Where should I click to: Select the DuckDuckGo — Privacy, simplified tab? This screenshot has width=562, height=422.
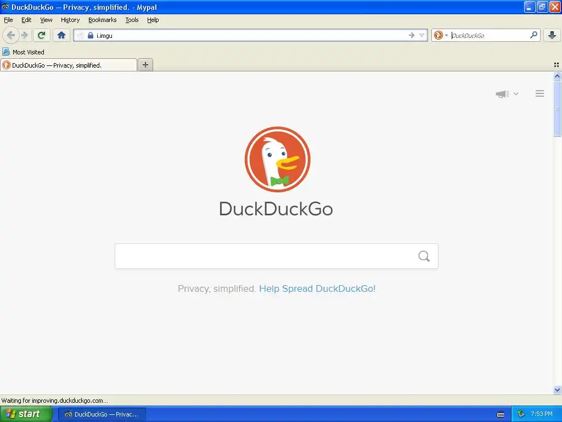(x=69, y=65)
